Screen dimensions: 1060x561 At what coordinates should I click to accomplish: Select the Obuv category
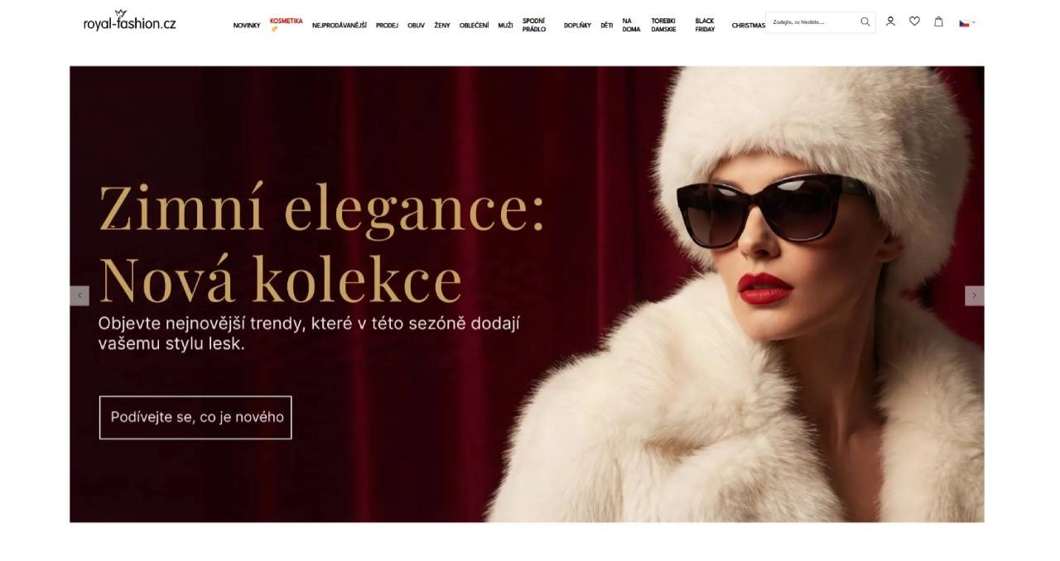416,26
